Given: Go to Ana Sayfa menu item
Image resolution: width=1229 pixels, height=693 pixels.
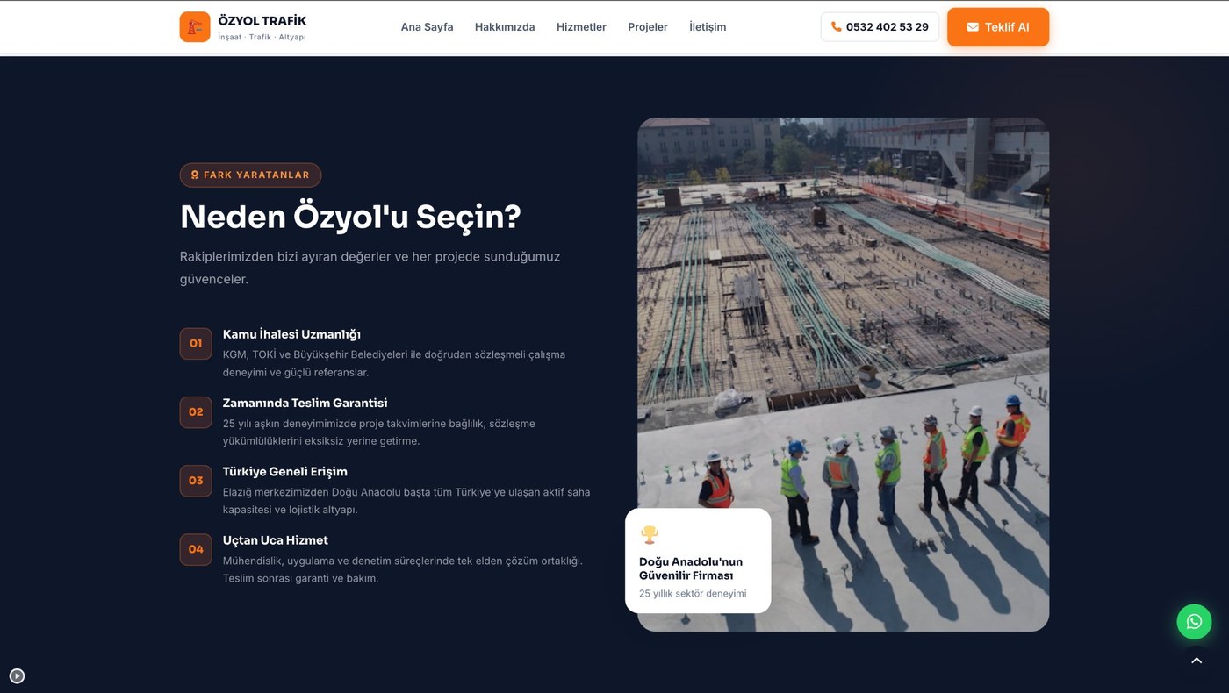Looking at the screenshot, I should (427, 27).
